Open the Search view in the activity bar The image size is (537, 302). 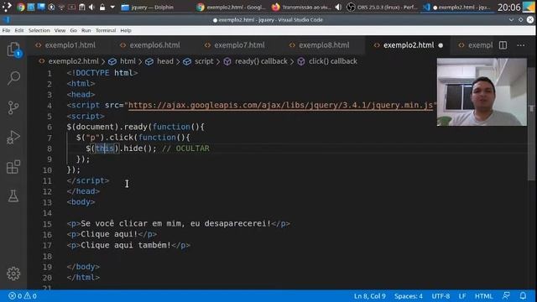coord(13,78)
